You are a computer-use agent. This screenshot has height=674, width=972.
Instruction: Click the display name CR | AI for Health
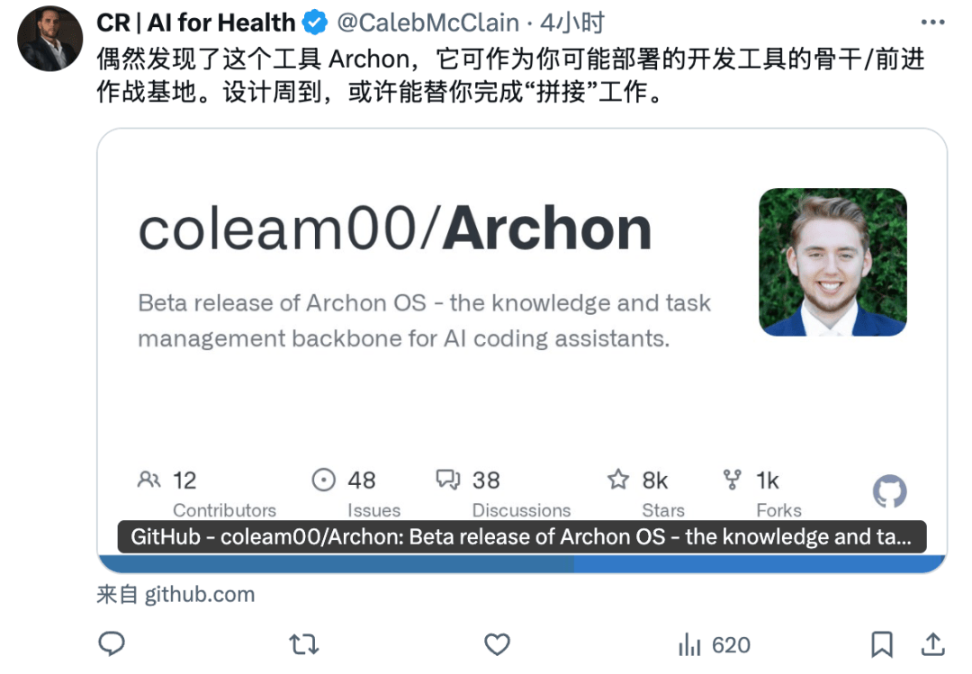pos(196,22)
